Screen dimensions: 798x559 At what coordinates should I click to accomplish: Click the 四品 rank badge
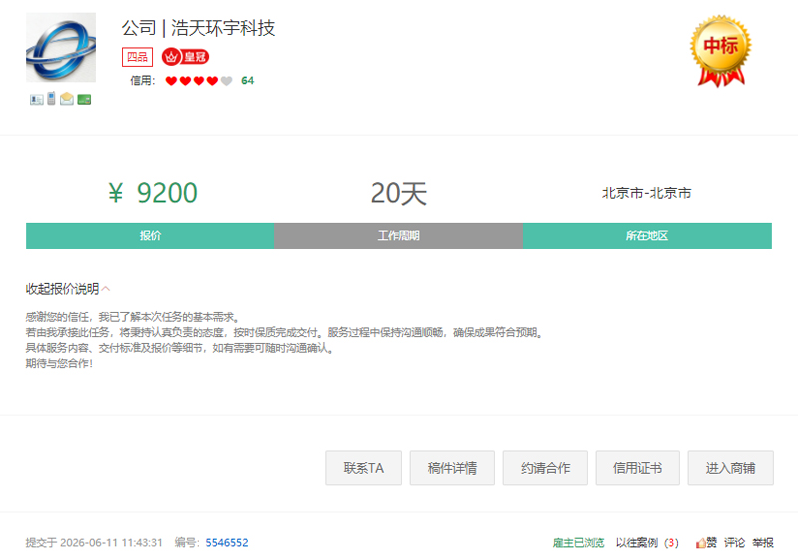tap(137, 57)
